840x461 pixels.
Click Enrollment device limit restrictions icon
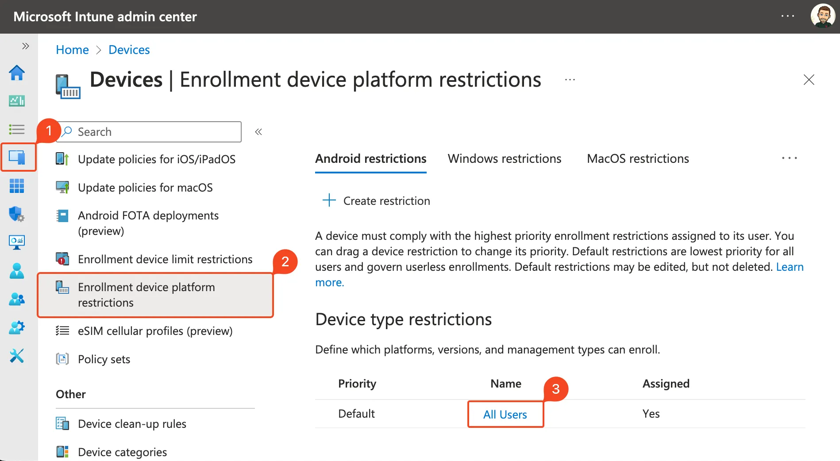[x=62, y=259]
